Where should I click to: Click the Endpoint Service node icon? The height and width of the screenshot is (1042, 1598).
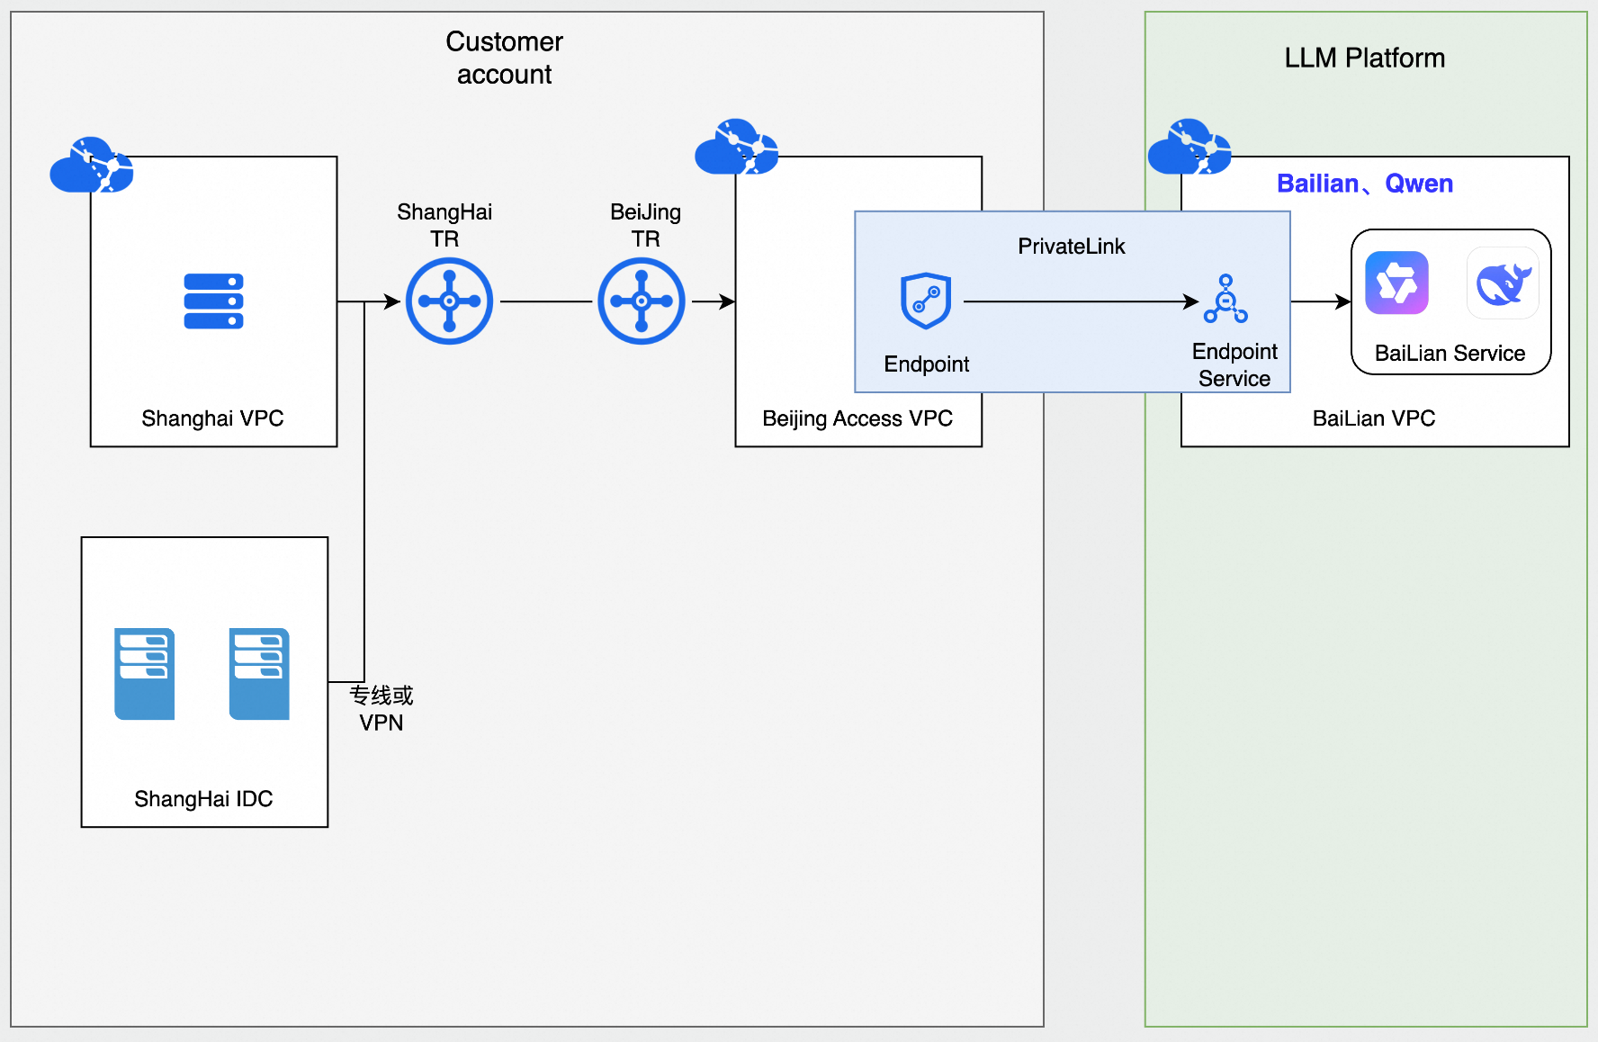(1225, 299)
